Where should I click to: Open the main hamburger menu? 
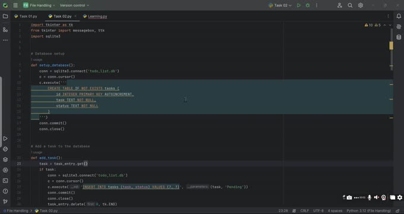[15, 5]
